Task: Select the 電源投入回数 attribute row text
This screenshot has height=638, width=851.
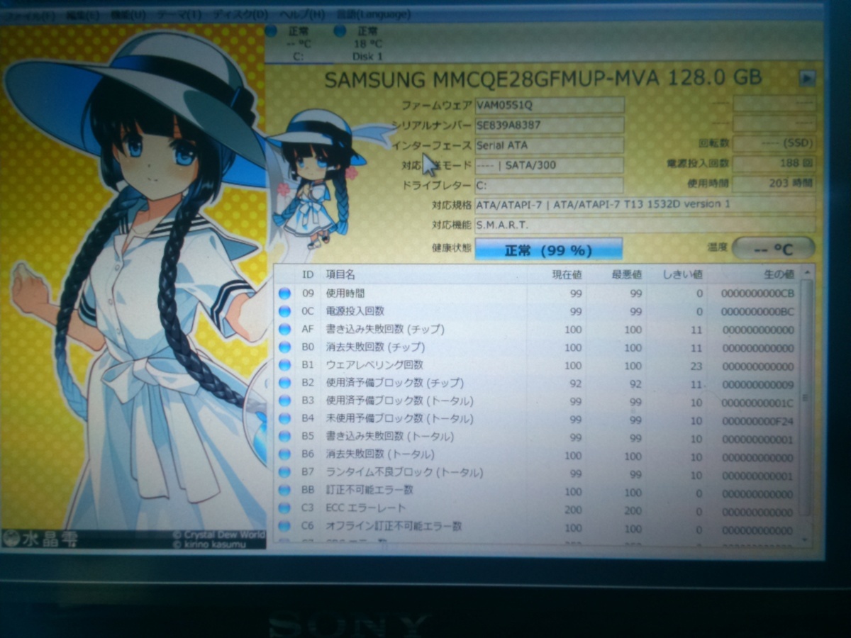Action: [x=355, y=311]
